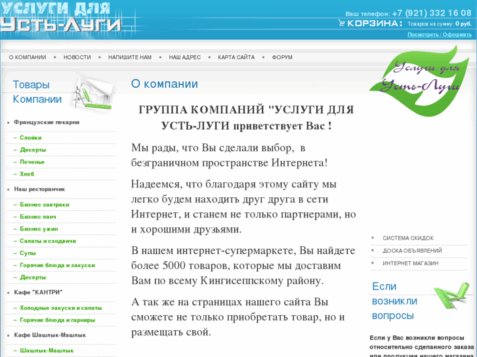Screen dimensions: 477x357
Task: Open the НОВОСТИ menu item
Action: point(77,57)
